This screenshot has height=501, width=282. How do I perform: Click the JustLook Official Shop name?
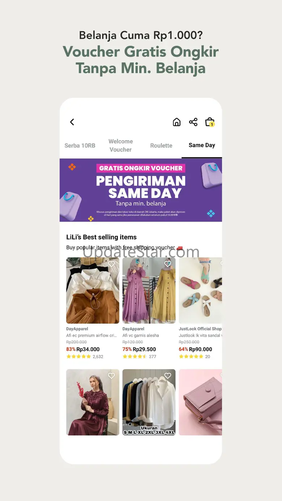[200, 329]
